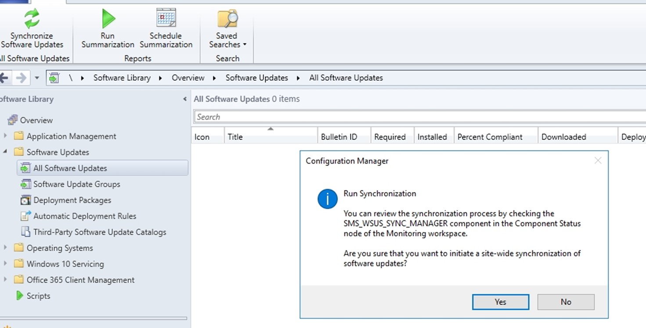Select All Software Updates tree node icon
Image resolution: width=646 pixels, height=328 pixels.
(25, 168)
